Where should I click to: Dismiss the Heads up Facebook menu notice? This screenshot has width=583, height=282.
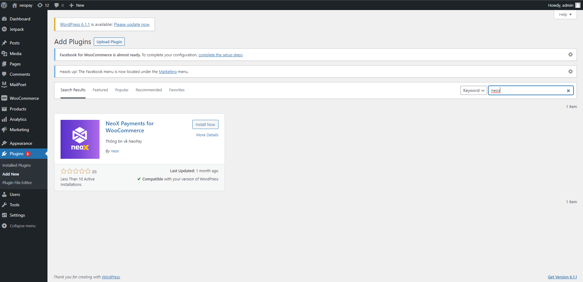click(571, 71)
